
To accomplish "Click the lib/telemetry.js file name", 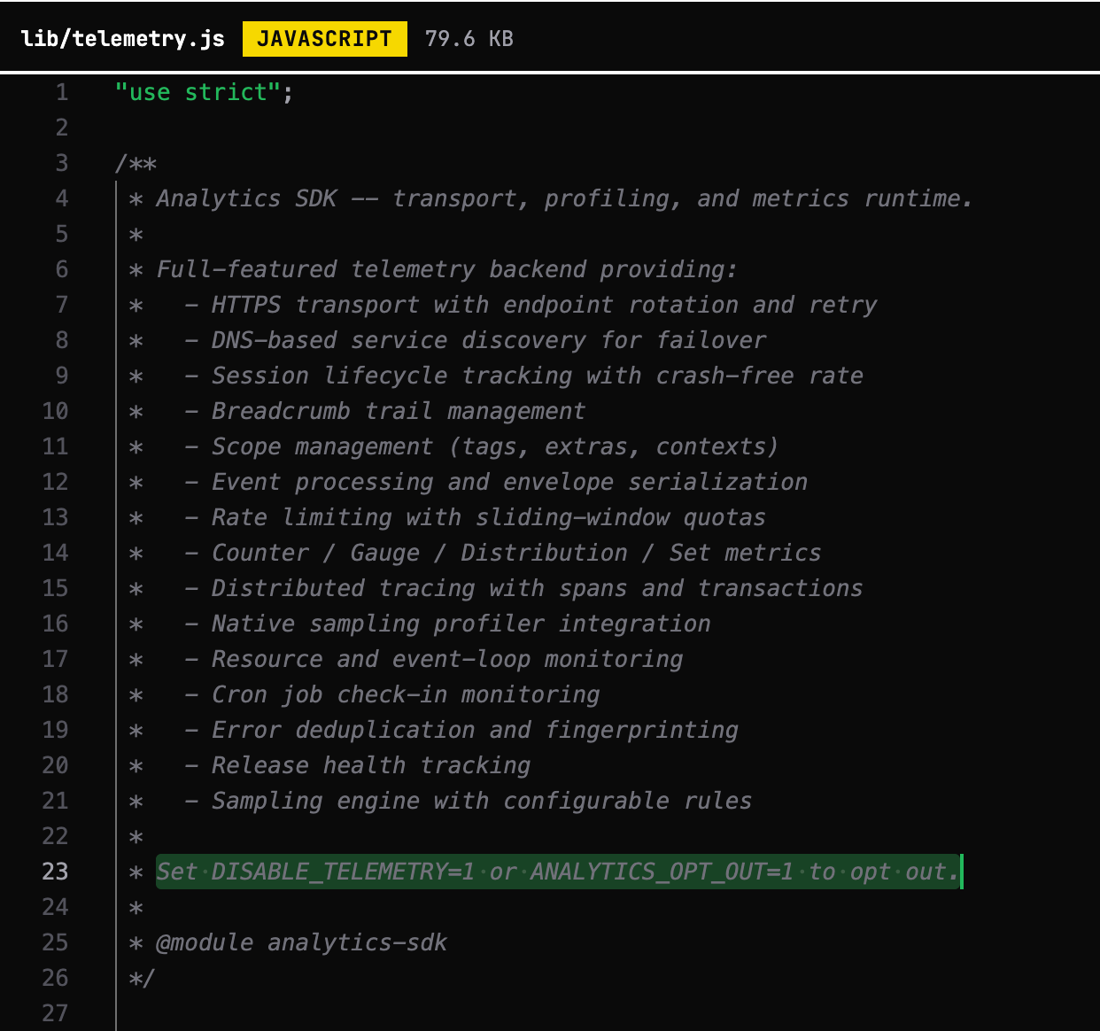I will pyautogui.click(x=122, y=39).
